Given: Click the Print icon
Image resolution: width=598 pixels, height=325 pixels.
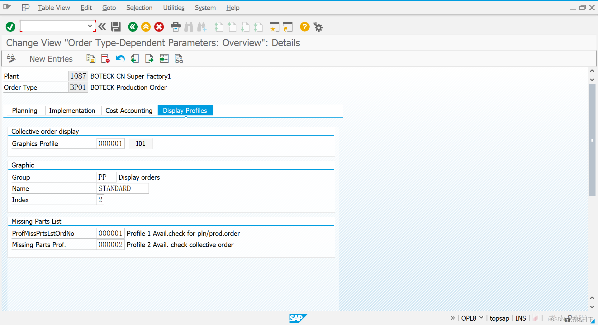Looking at the screenshot, I should (176, 27).
